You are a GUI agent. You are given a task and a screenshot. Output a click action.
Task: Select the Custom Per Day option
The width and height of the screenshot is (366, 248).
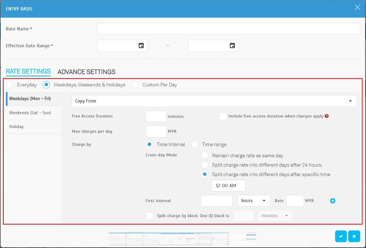coord(135,85)
